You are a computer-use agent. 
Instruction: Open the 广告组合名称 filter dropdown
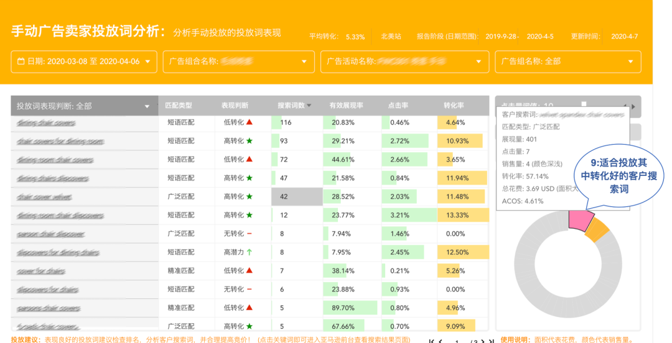[x=239, y=62]
